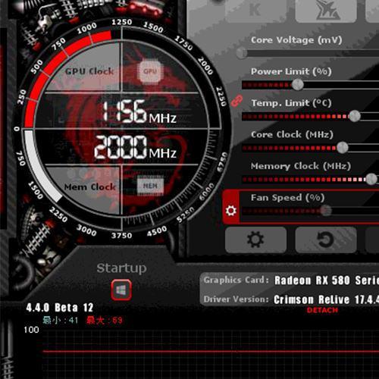
Task: Toggle the Power/Temp limit link icon
Action: [236, 101]
